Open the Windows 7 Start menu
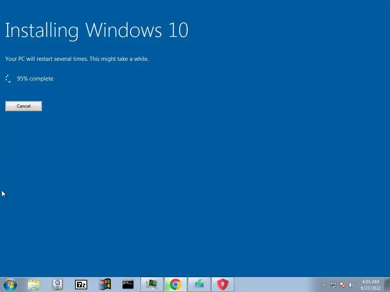The image size is (390, 292). click(10, 284)
